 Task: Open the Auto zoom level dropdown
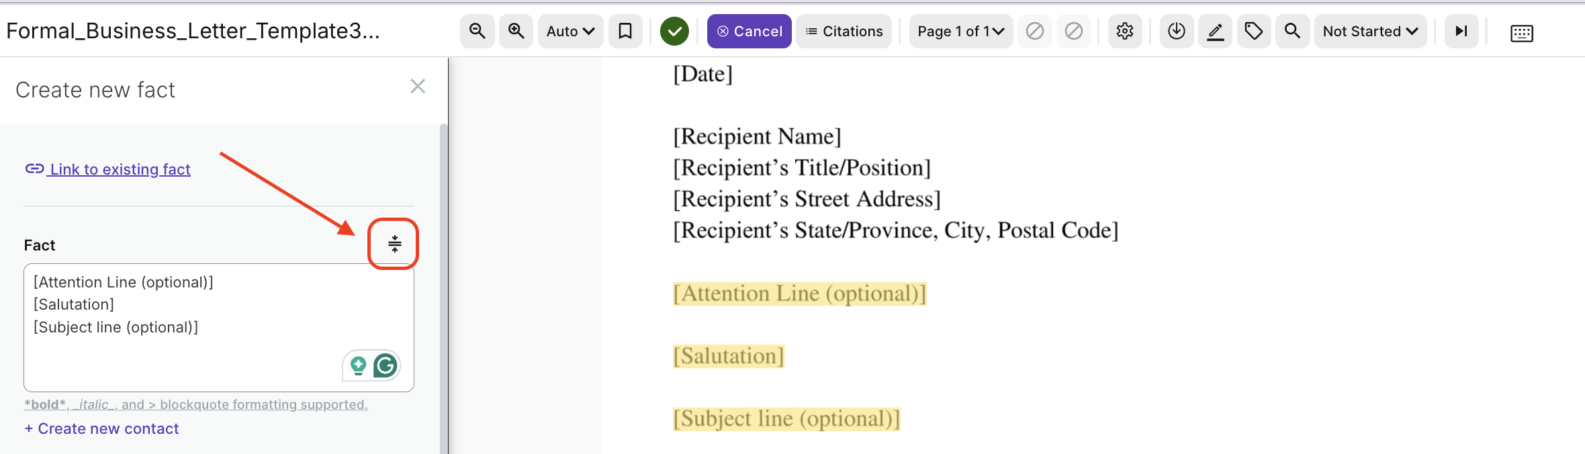[570, 31]
